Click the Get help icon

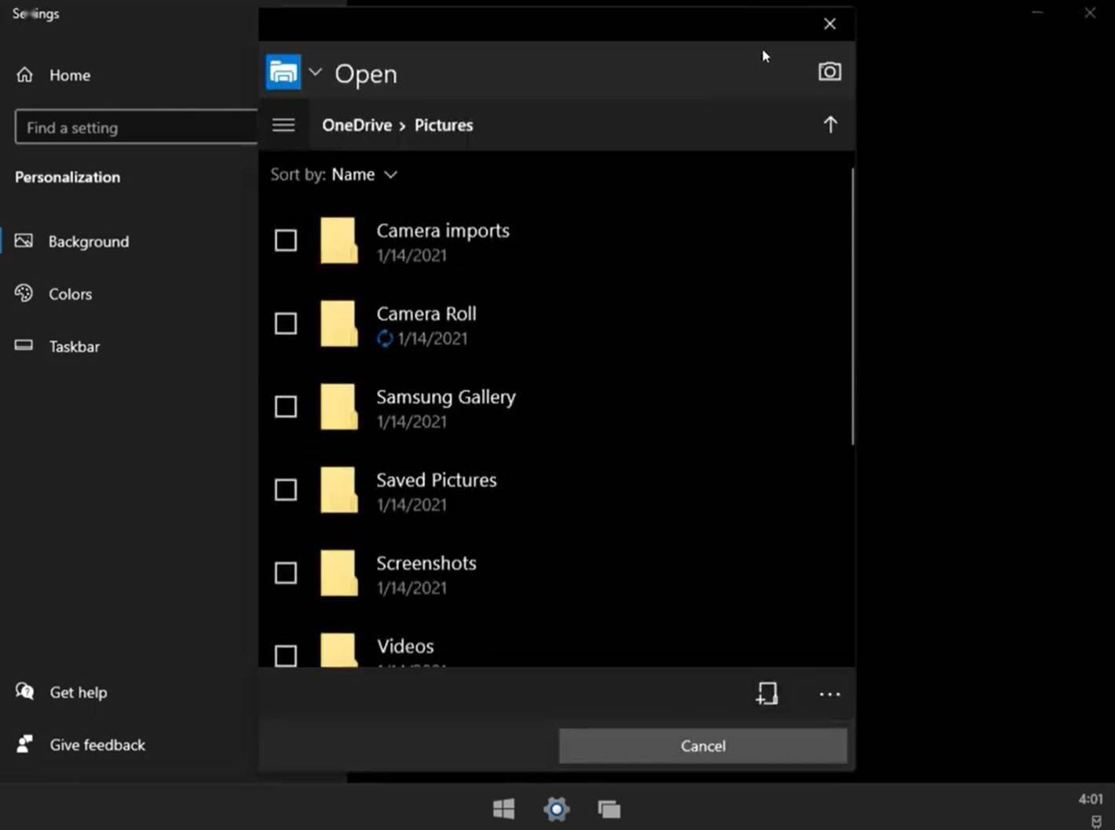tap(25, 691)
